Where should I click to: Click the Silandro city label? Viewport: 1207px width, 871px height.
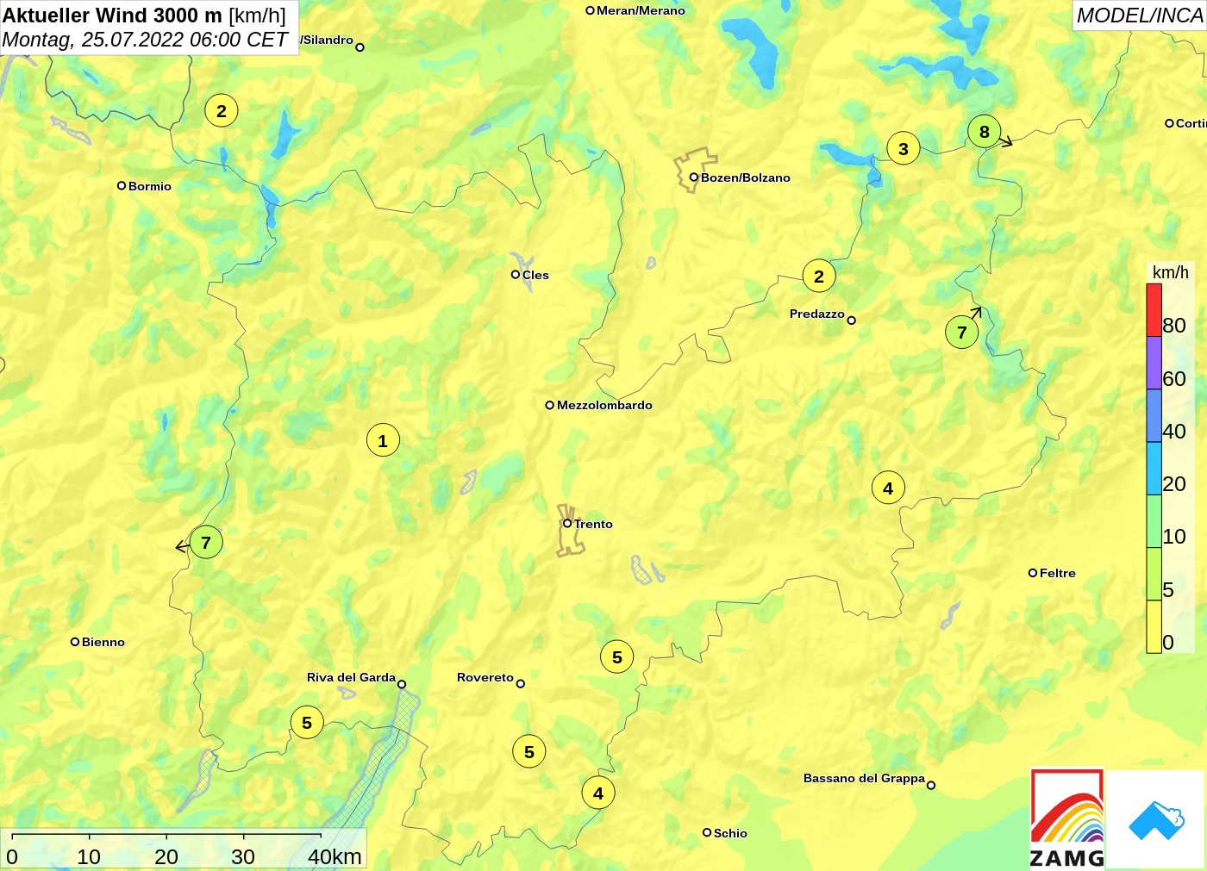tap(327, 40)
